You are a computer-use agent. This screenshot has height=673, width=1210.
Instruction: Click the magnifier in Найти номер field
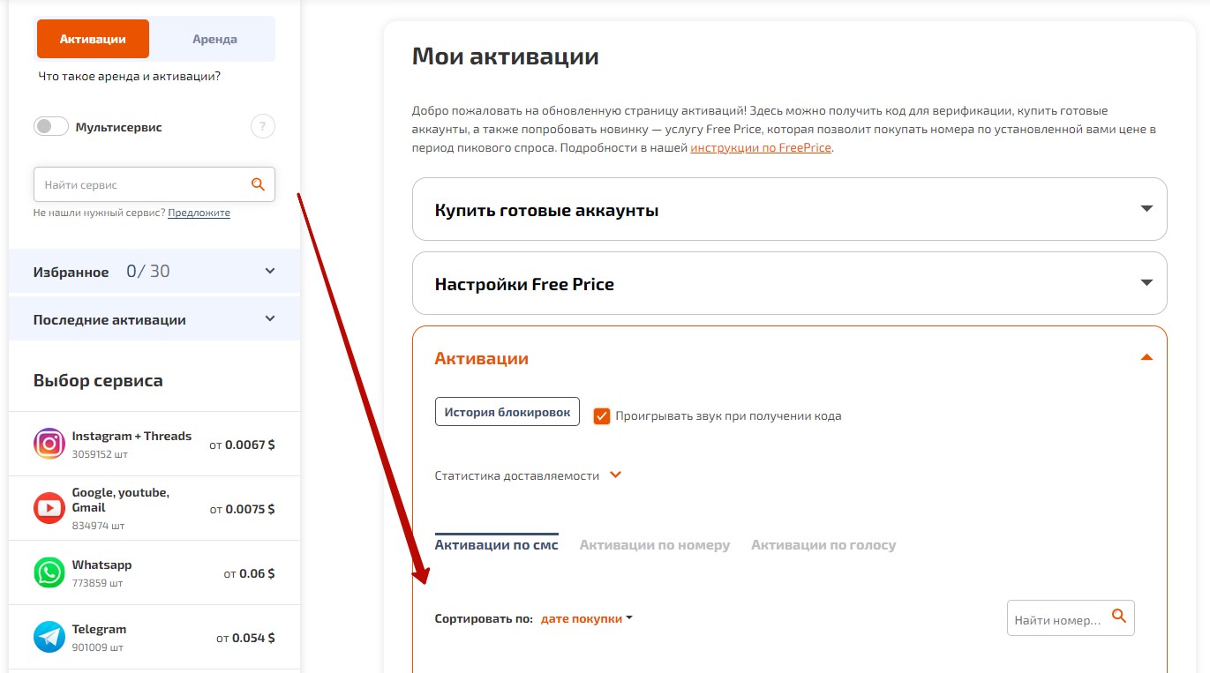click(1119, 617)
